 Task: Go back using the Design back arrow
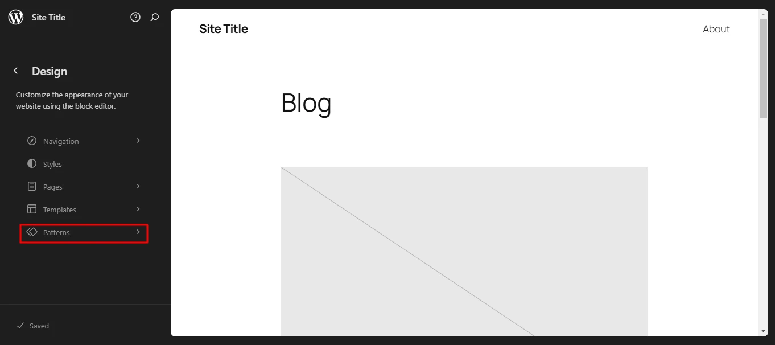[x=16, y=71]
